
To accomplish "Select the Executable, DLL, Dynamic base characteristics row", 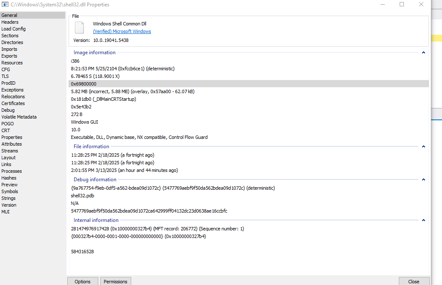I will 249,137.
